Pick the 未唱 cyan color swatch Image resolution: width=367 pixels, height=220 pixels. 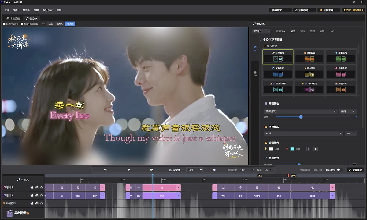[x=292, y=149]
